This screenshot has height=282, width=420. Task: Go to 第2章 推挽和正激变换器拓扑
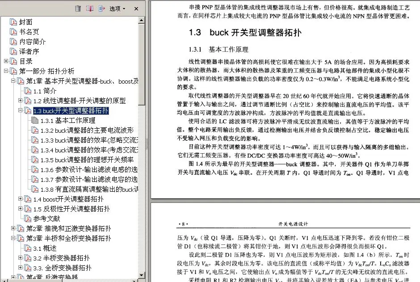68,229
